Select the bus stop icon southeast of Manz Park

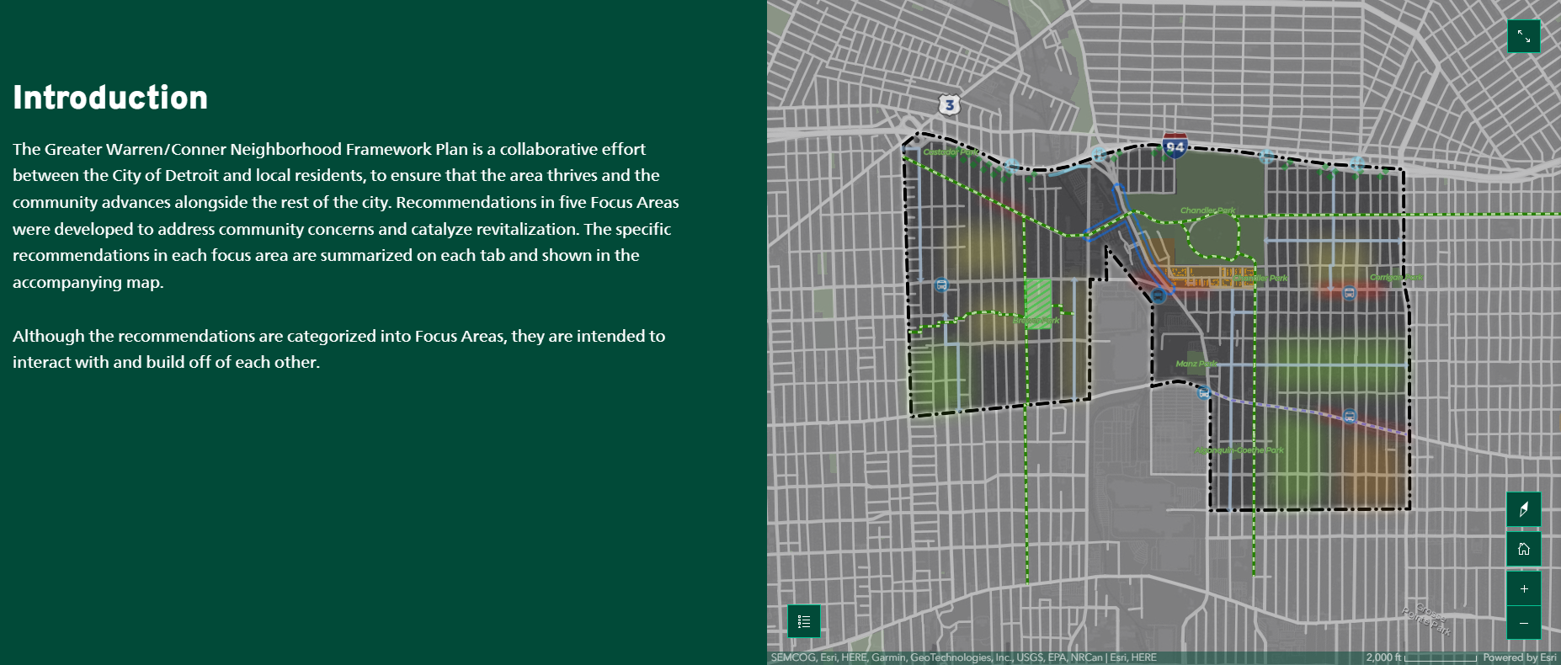pos(1204,392)
